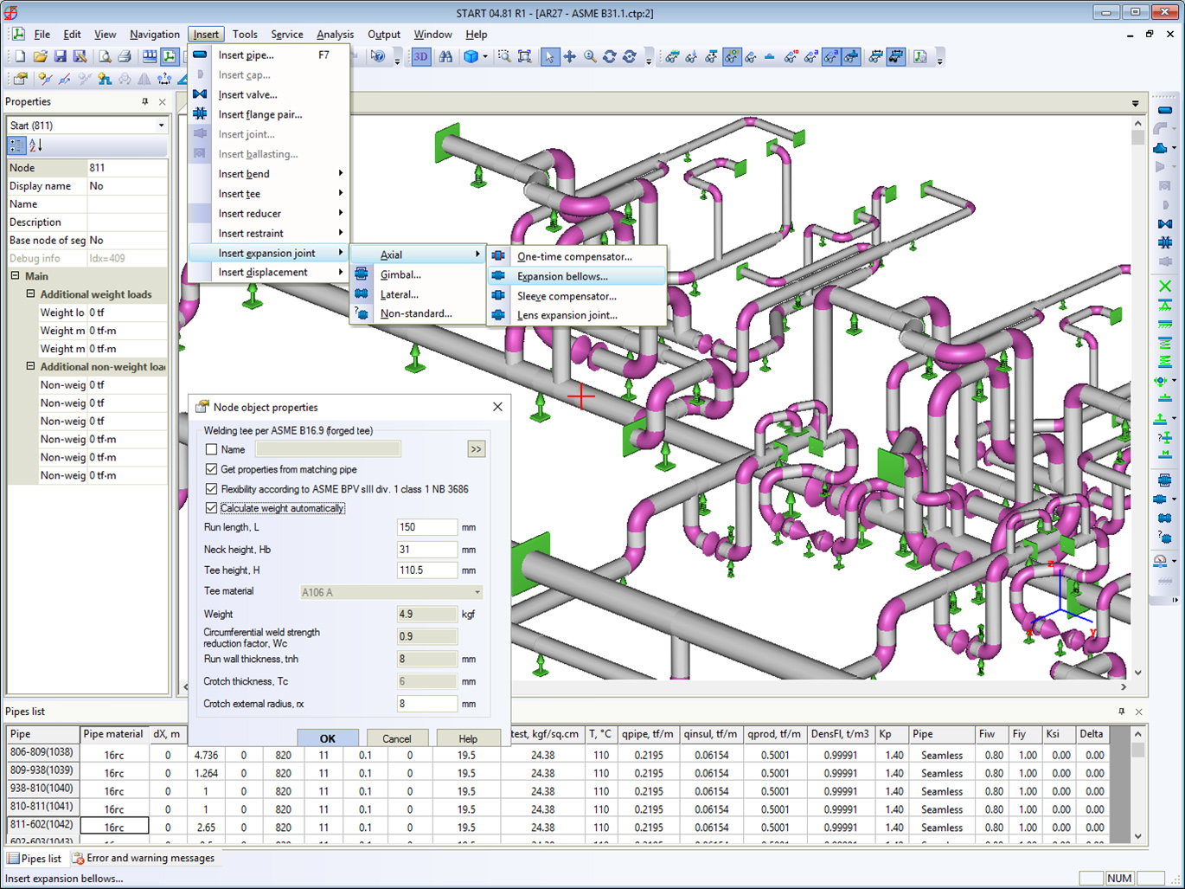Click the Zoom window icon
1185x889 pixels.
pos(504,56)
